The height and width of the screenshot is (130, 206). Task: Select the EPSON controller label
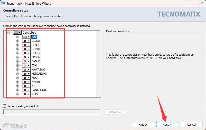point(36,57)
